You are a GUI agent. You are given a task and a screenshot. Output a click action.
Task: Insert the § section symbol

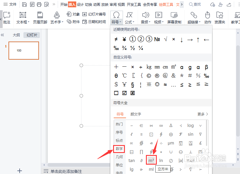(x=132, y=85)
